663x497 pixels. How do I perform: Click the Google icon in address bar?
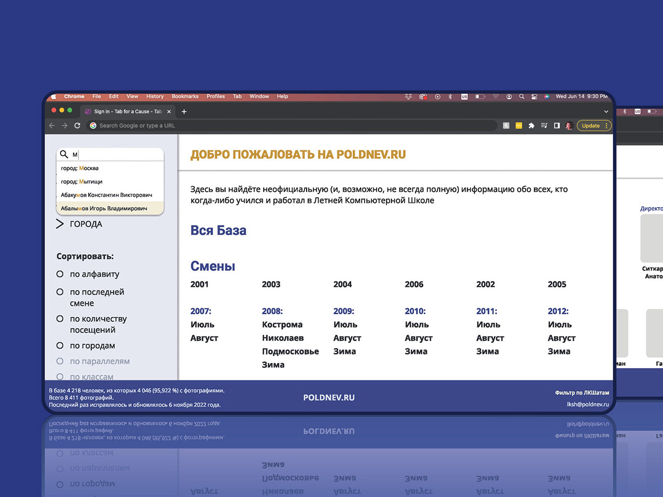(x=93, y=125)
